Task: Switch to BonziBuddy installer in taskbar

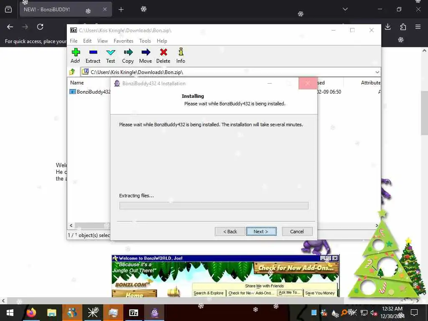Action: pos(155,313)
